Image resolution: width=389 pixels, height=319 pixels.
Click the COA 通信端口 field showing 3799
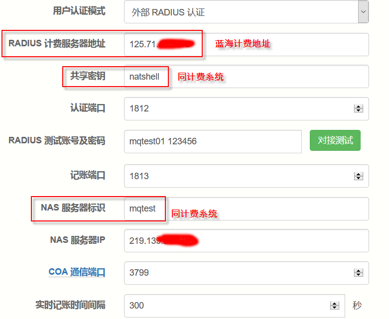tap(239, 273)
